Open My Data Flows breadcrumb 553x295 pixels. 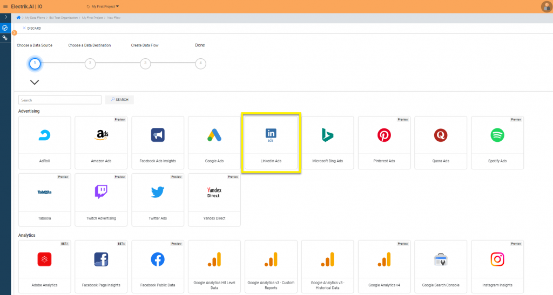(x=35, y=18)
